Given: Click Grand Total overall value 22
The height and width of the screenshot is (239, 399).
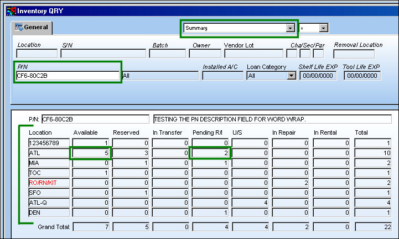Looking at the screenshot, I should coord(374,227).
